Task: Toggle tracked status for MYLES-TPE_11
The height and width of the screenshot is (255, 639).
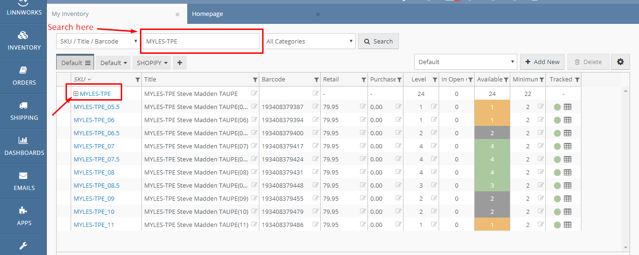Action: pyautogui.click(x=557, y=225)
